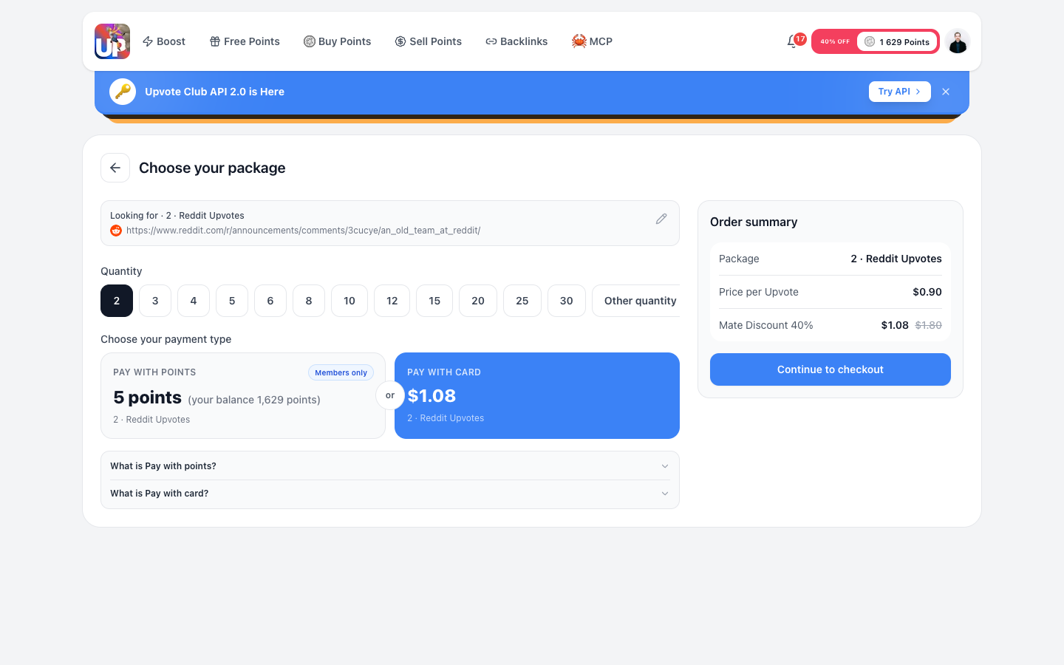Go to Free Points page
1064x665 pixels.
pyautogui.click(x=245, y=41)
